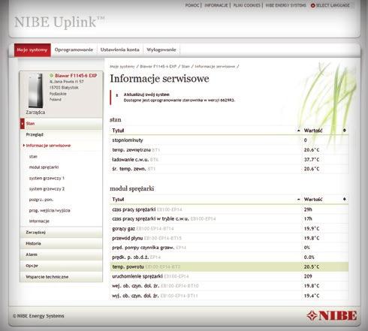368x331 pixels.
Task: Click the 19.4°C value cell
Action: [325, 296]
